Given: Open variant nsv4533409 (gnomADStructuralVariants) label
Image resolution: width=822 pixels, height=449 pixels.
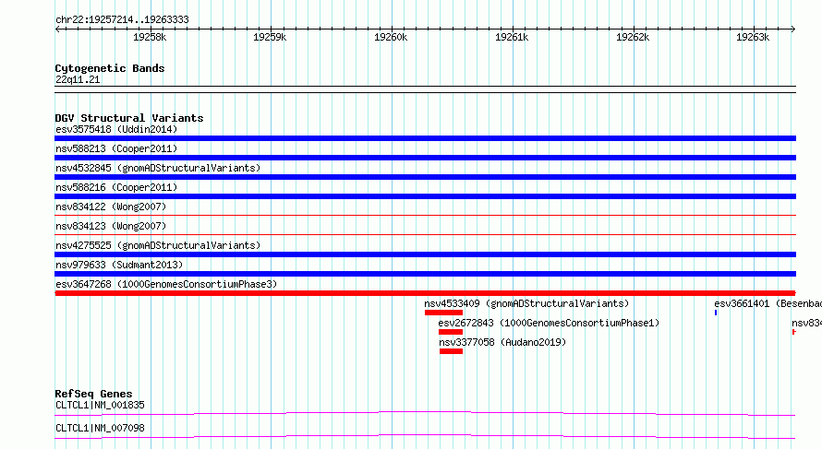Looking at the screenshot, I should (526, 303).
